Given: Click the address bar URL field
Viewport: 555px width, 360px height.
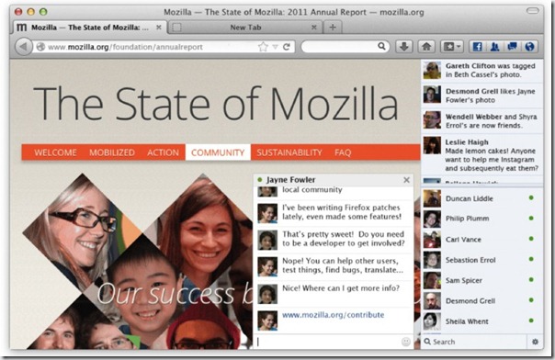Looking at the screenshot, I should coord(153,47).
